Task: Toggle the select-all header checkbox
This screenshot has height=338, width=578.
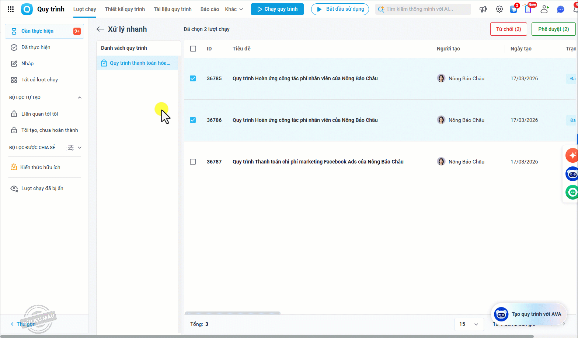Action: [x=193, y=49]
